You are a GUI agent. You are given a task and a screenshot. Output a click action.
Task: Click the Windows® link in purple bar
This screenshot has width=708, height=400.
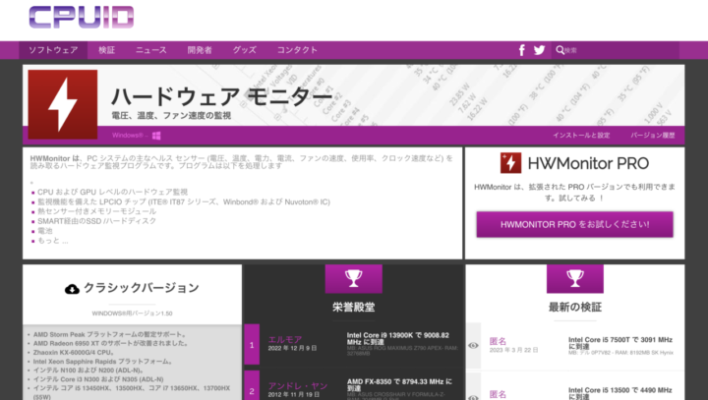tap(128, 136)
